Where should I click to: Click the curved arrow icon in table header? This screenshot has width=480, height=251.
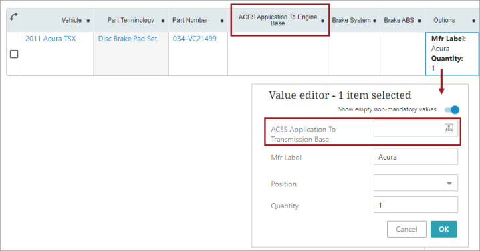pos(14,17)
